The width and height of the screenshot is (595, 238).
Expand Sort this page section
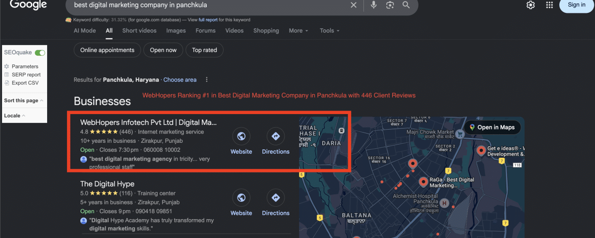pyautogui.click(x=23, y=101)
